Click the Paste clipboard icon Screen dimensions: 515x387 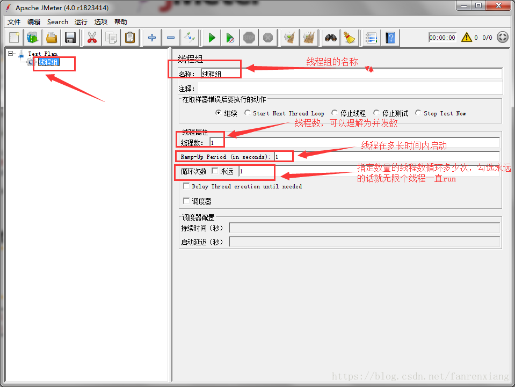pyautogui.click(x=130, y=38)
